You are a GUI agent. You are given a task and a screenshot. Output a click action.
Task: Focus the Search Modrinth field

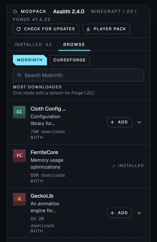point(78,75)
